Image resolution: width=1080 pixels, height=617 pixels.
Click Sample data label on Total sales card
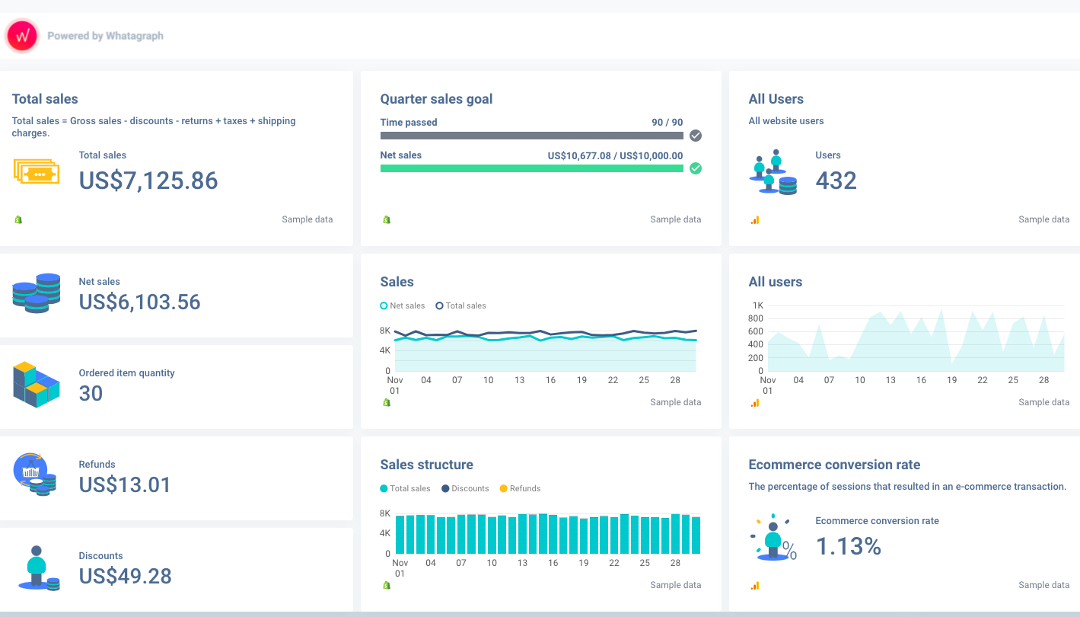click(307, 219)
